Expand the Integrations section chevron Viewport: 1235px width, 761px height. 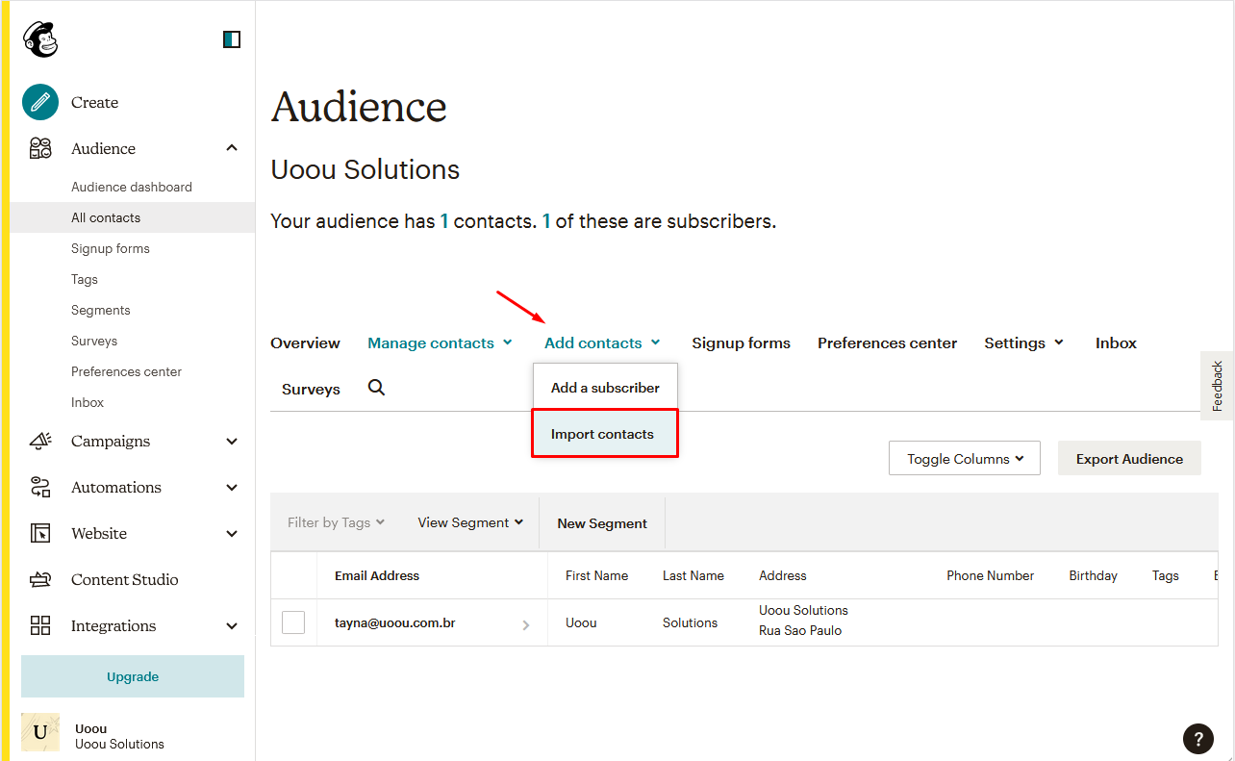(232, 625)
